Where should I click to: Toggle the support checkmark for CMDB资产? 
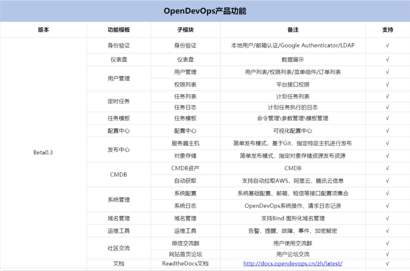pyautogui.click(x=387, y=168)
